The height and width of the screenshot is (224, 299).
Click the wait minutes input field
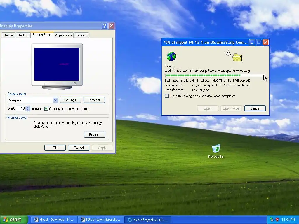pos(21,108)
